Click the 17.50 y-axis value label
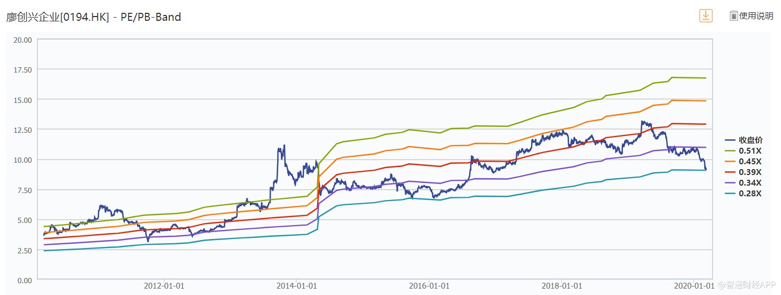This screenshot has width=781, height=295. point(23,70)
